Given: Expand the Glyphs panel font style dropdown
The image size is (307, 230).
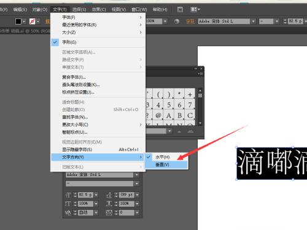Looking at the screenshot, I should (169, 131).
